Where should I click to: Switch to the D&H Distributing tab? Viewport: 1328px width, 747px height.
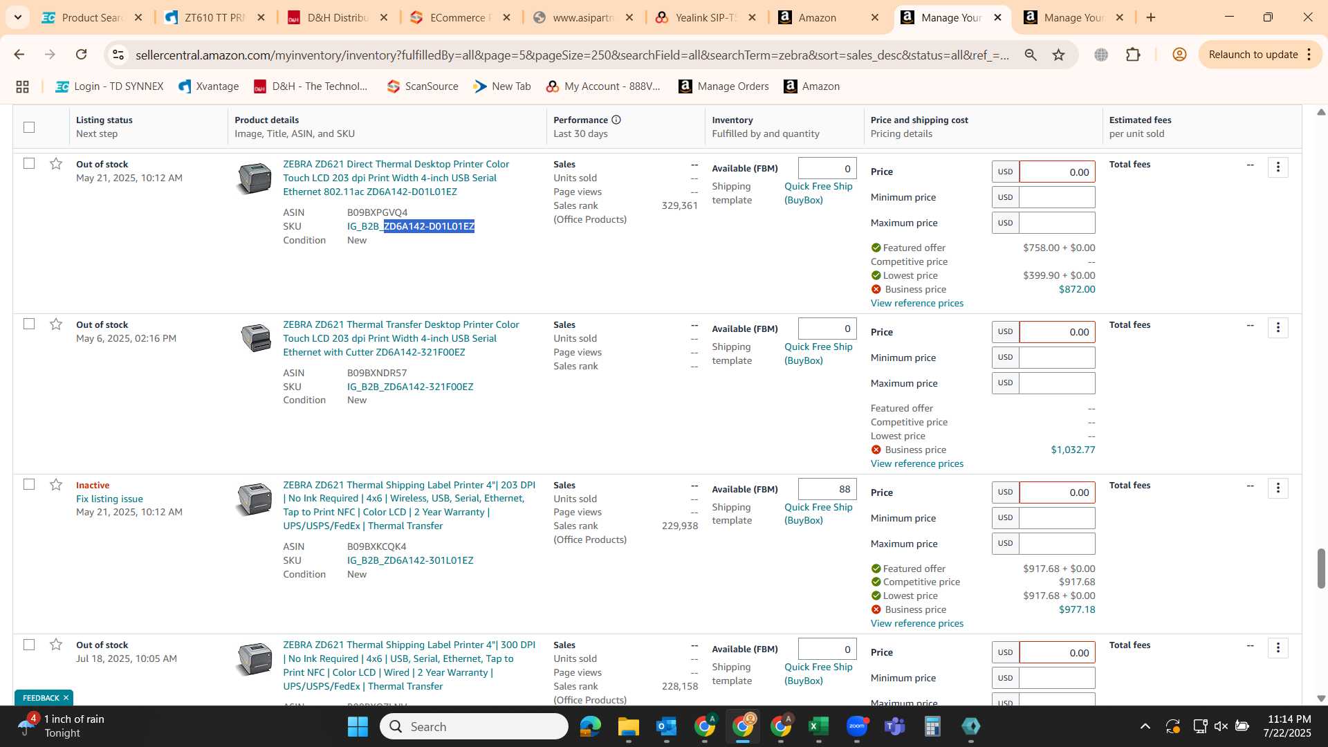pos(338,18)
